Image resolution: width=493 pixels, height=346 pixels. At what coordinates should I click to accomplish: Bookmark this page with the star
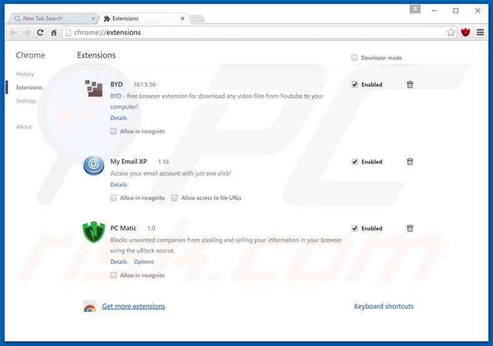pos(451,32)
